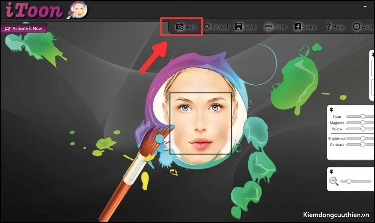The width and height of the screenshot is (375, 223).
Task: Click the Magneta label text
Action: point(337,123)
